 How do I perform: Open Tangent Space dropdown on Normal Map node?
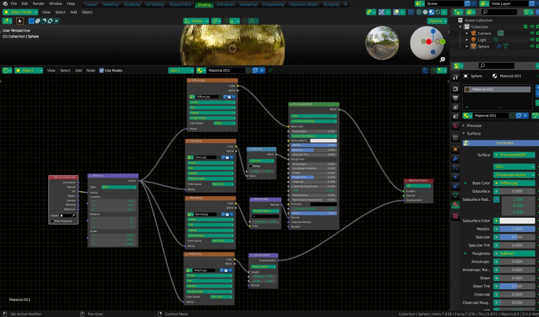pyautogui.click(x=265, y=211)
